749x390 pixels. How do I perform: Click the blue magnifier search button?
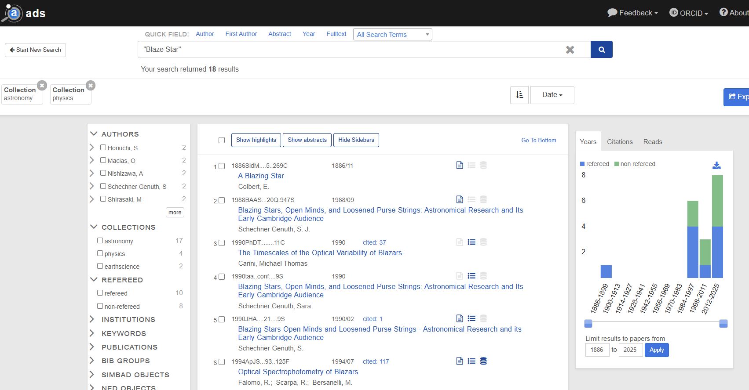coord(601,50)
